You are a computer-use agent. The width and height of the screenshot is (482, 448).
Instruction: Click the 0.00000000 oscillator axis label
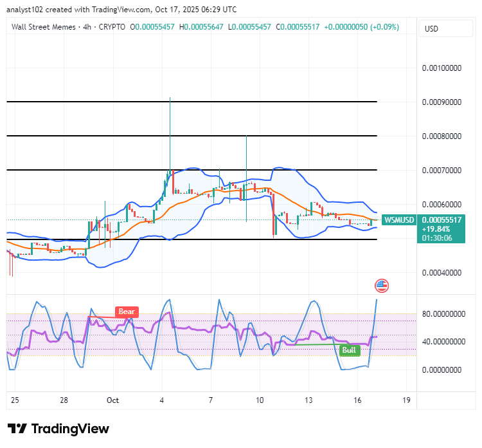click(442, 369)
